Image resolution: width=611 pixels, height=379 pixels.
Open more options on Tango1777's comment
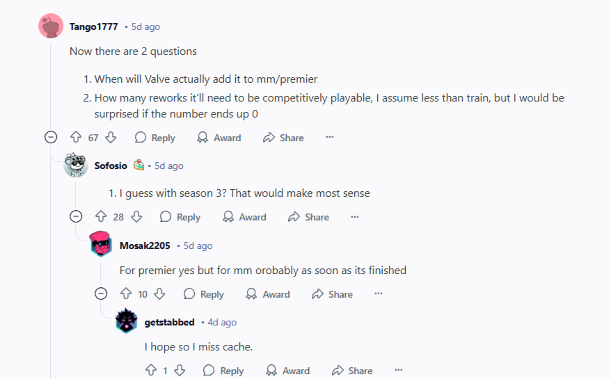pyautogui.click(x=330, y=138)
